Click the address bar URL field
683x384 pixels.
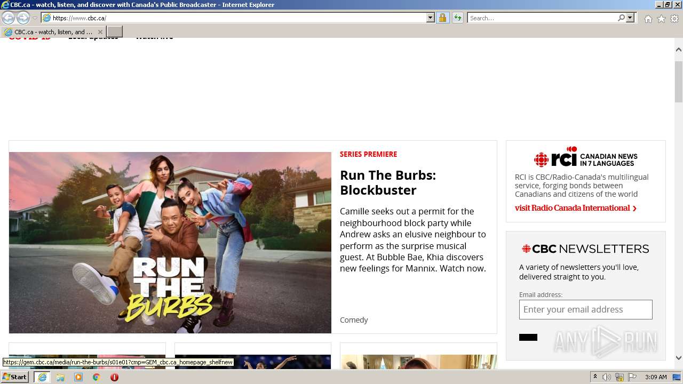pyautogui.click(x=234, y=18)
